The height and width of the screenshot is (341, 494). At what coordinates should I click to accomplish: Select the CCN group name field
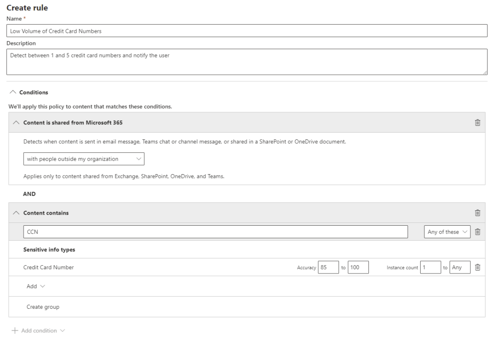pos(215,232)
